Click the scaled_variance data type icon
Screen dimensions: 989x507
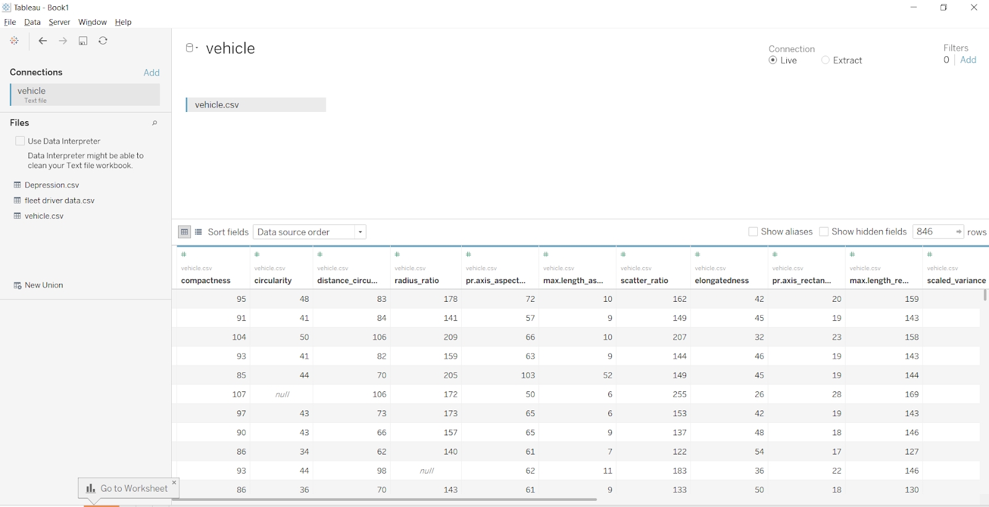[x=930, y=254]
